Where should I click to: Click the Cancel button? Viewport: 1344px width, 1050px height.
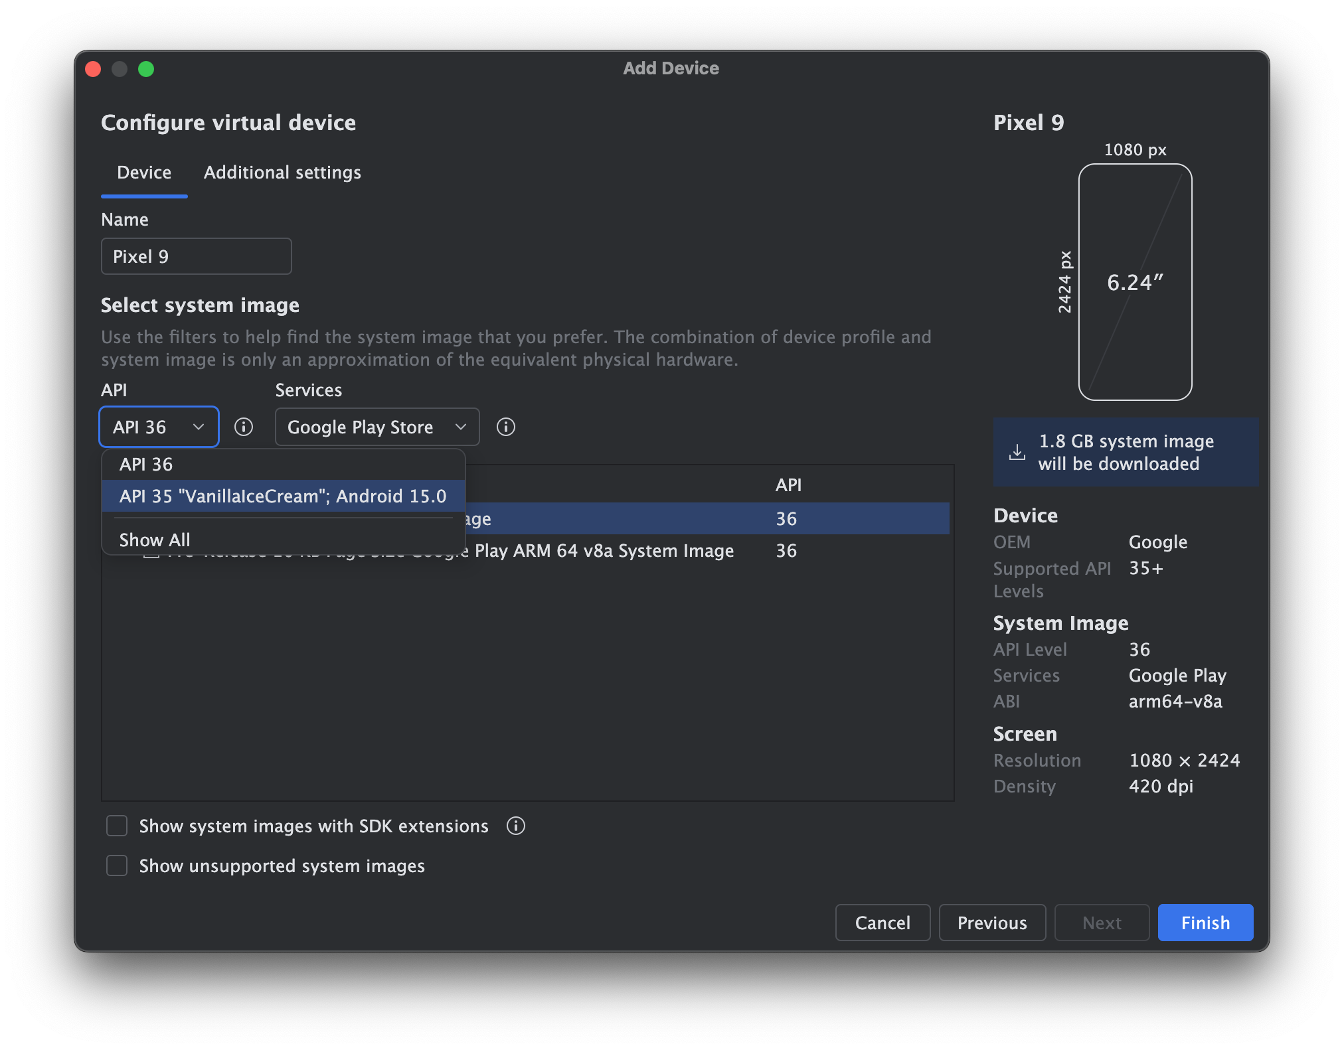coord(882,923)
